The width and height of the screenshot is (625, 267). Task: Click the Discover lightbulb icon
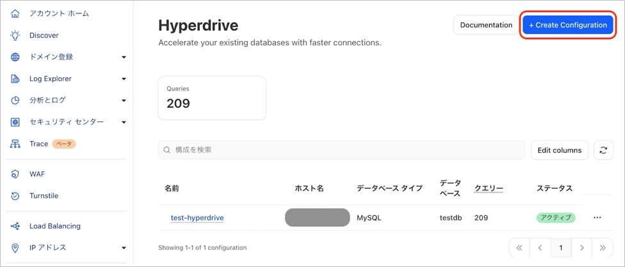tap(15, 36)
